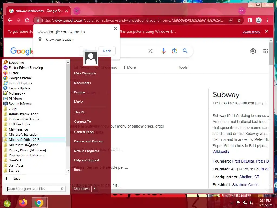Open search Tools
The image size is (277, 208).
[x=183, y=67]
